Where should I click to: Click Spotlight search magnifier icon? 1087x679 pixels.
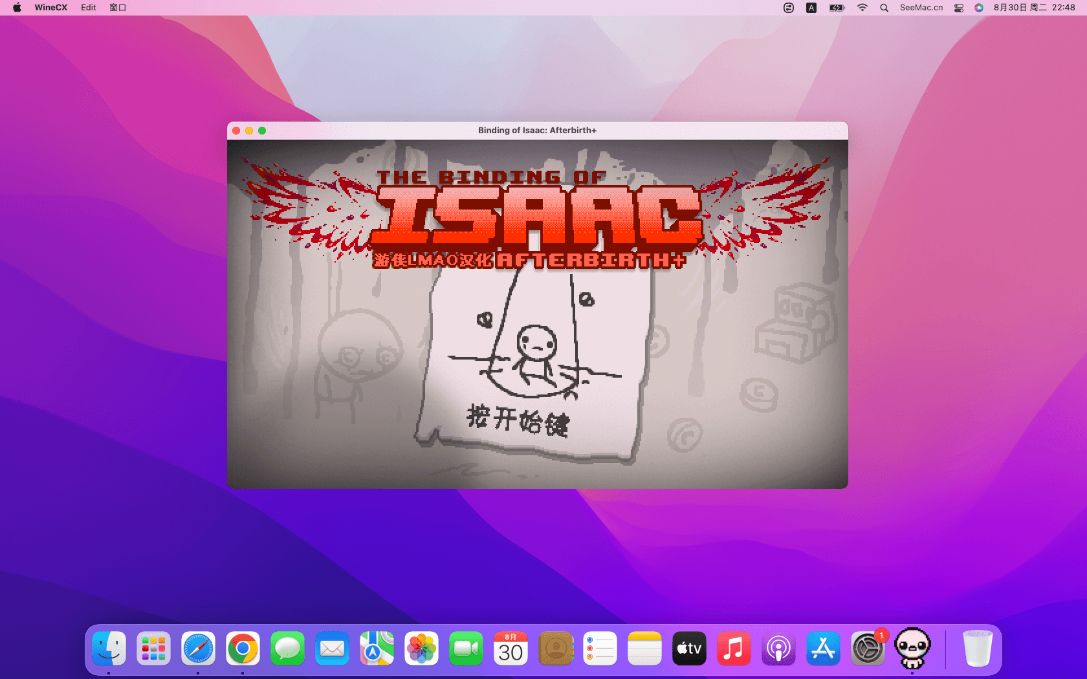[x=884, y=8]
